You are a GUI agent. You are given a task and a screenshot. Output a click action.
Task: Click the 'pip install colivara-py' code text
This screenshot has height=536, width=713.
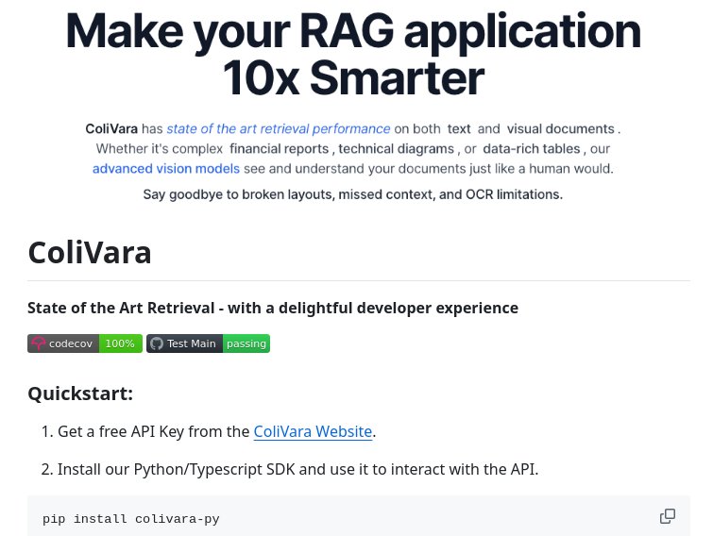coord(131,518)
